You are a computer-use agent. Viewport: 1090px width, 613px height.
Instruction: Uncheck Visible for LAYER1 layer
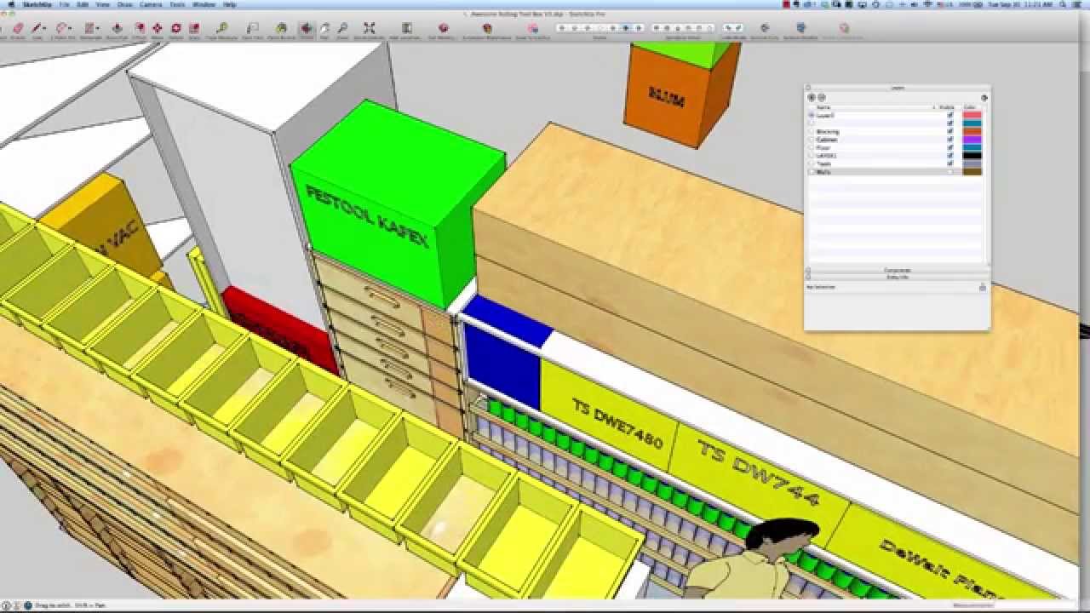pos(950,156)
